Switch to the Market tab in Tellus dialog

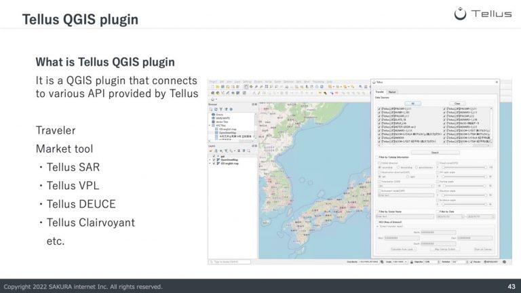point(392,92)
